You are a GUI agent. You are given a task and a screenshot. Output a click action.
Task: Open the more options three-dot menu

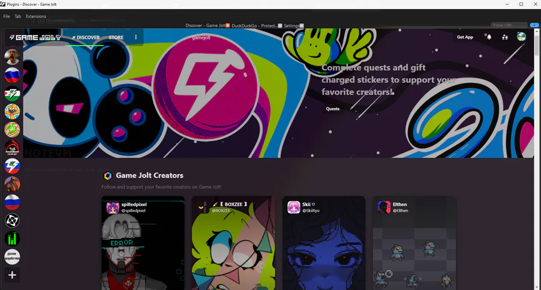(x=136, y=37)
